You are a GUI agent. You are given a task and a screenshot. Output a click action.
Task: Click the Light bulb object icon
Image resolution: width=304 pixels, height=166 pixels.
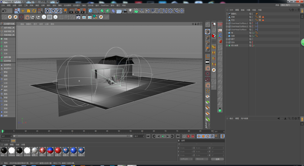pyautogui.click(x=131, y=11)
